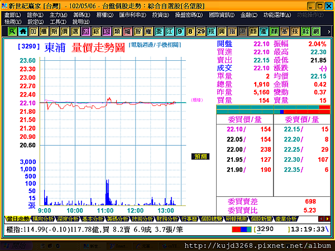Click the cyan 9 toolbar icon
The width and height of the screenshot is (335, 251).
pos(180,32)
